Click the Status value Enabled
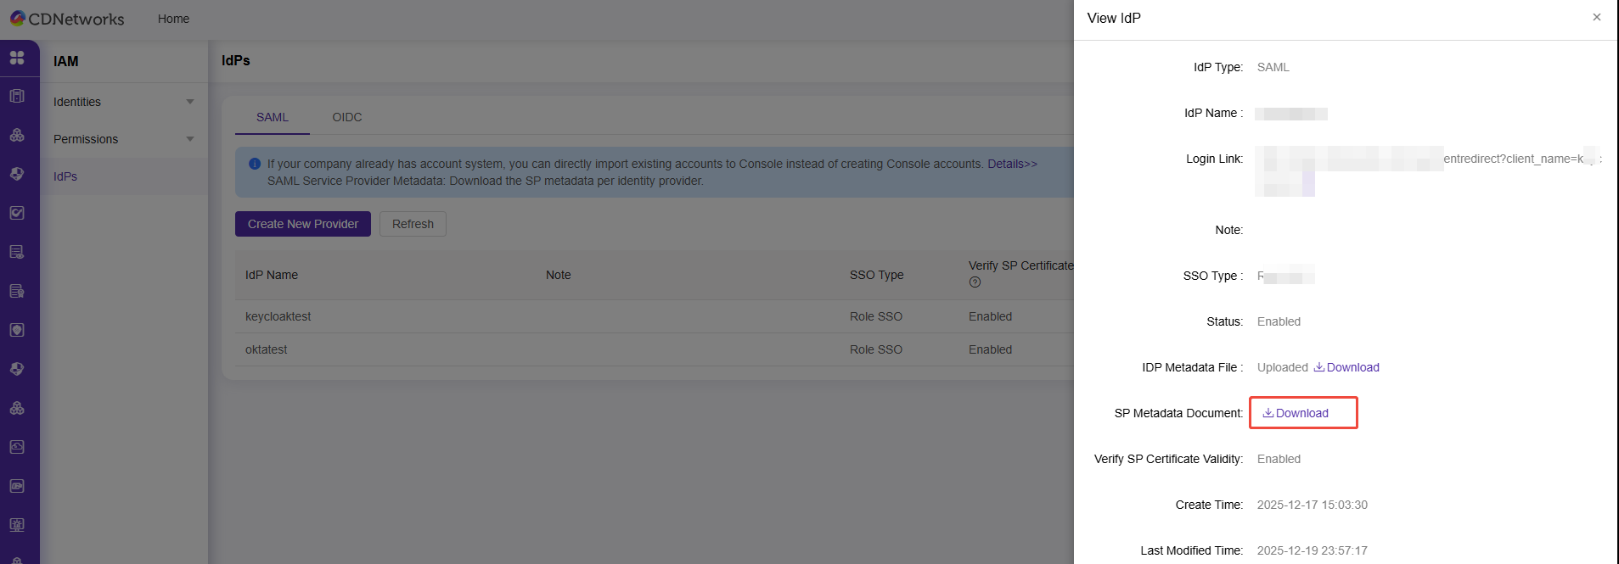This screenshot has height=564, width=1619. tap(1279, 321)
